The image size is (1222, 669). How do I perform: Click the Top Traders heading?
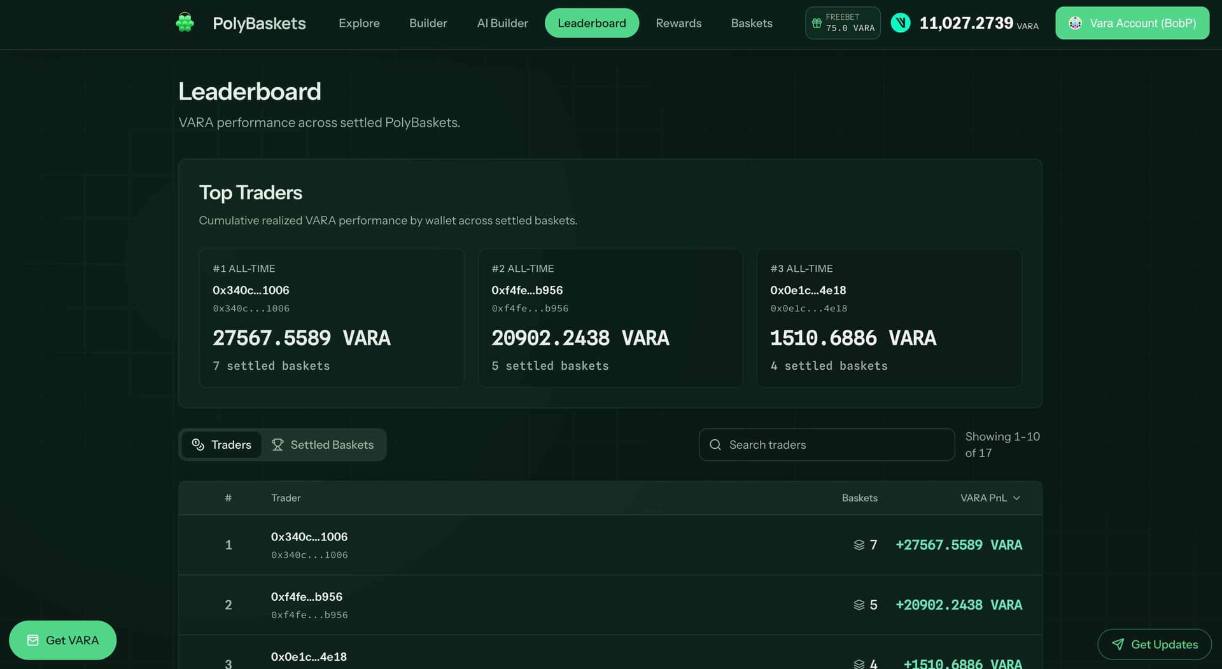(x=251, y=192)
